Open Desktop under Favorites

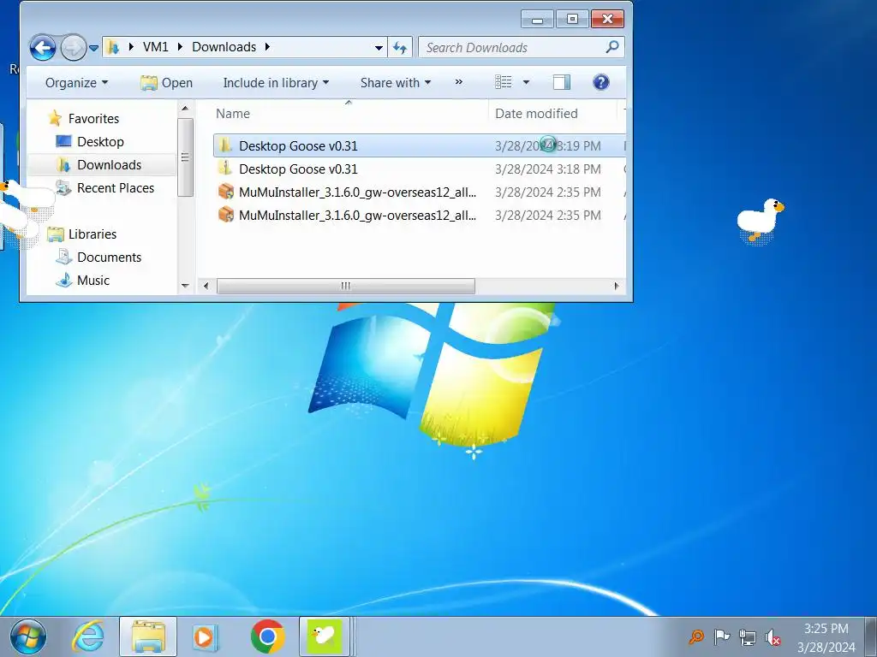101,142
